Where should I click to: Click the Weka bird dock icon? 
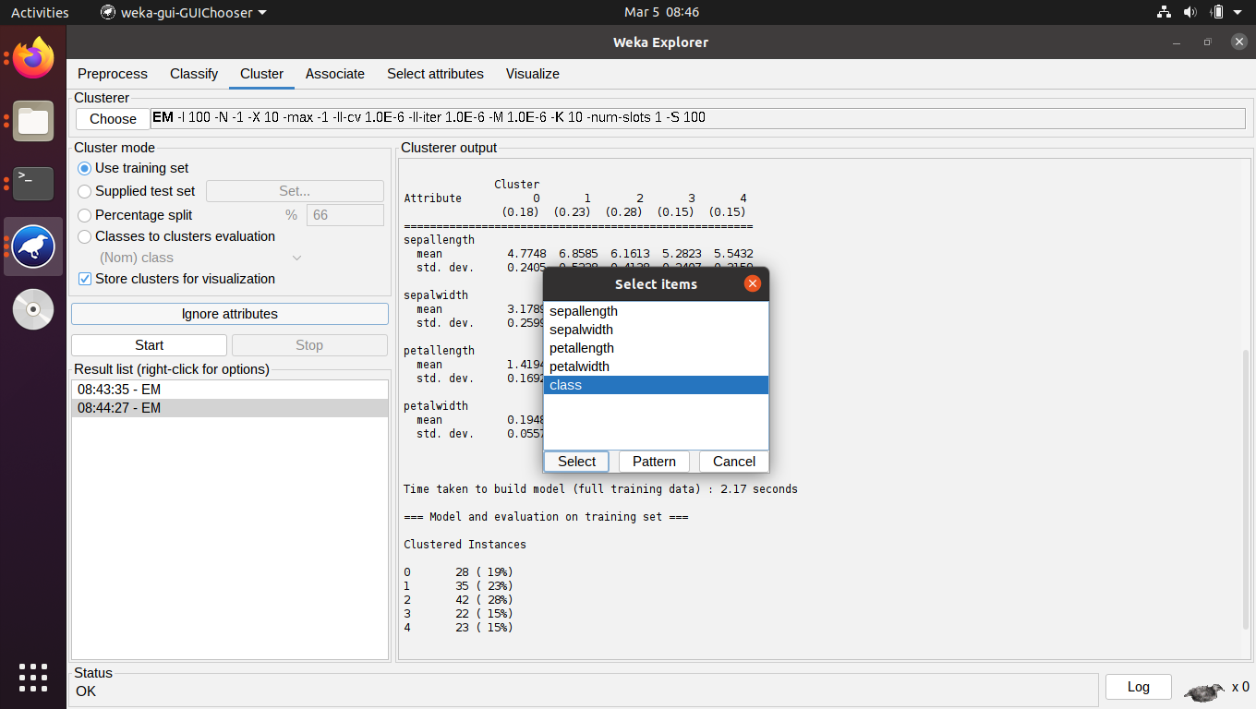pyautogui.click(x=33, y=246)
